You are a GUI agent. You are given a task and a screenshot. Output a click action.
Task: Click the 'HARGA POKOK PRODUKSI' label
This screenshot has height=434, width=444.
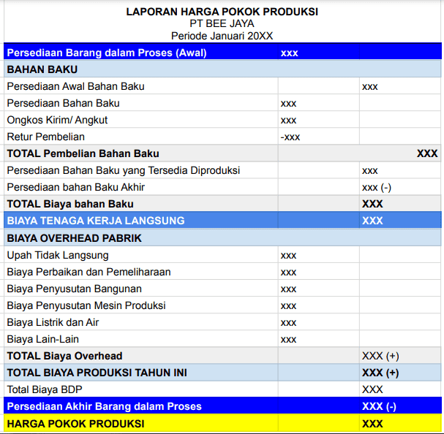pos(75,424)
